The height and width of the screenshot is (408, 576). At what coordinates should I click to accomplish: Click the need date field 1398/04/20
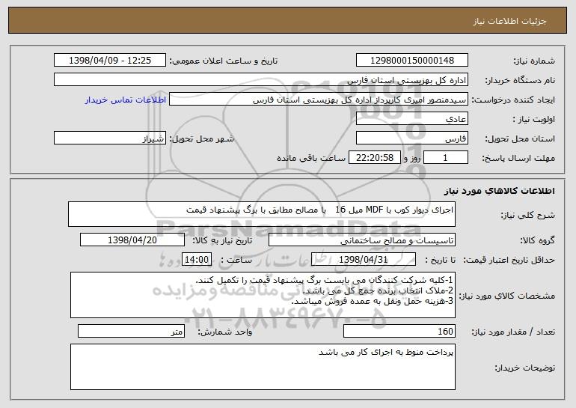[x=132, y=240]
